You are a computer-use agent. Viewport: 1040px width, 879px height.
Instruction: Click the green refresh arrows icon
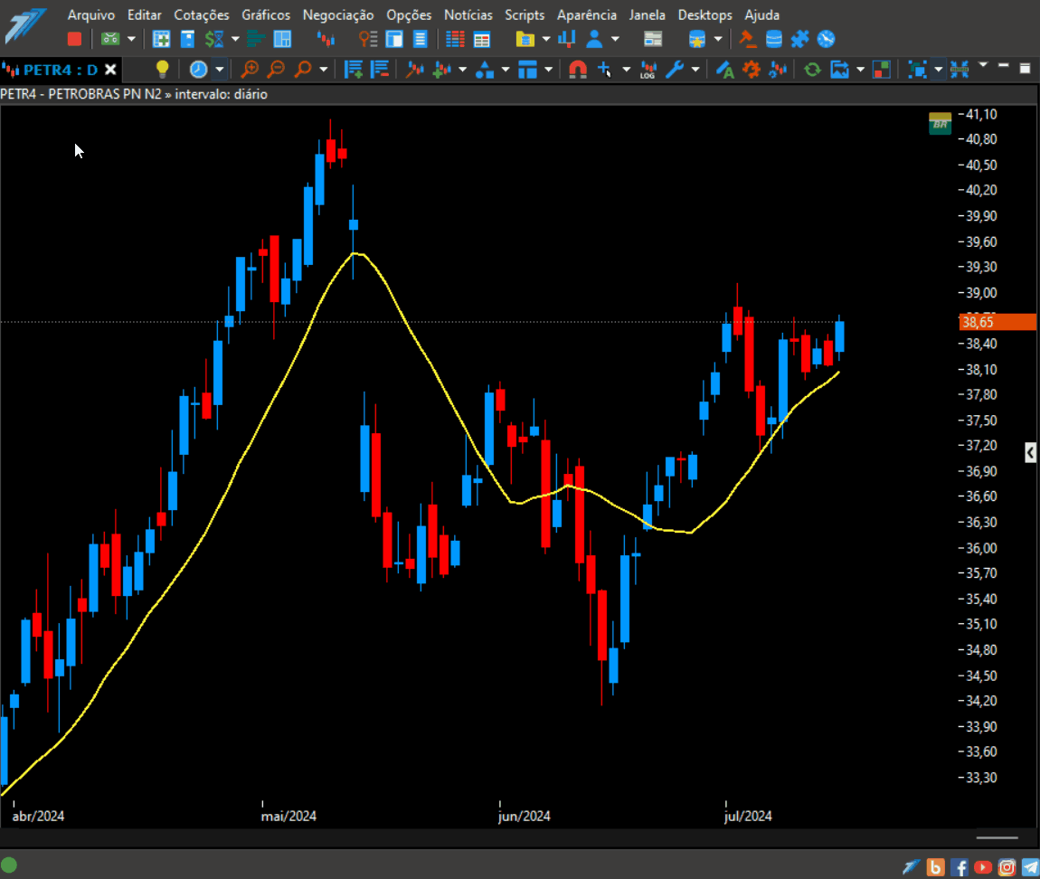click(x=812, y=69)
